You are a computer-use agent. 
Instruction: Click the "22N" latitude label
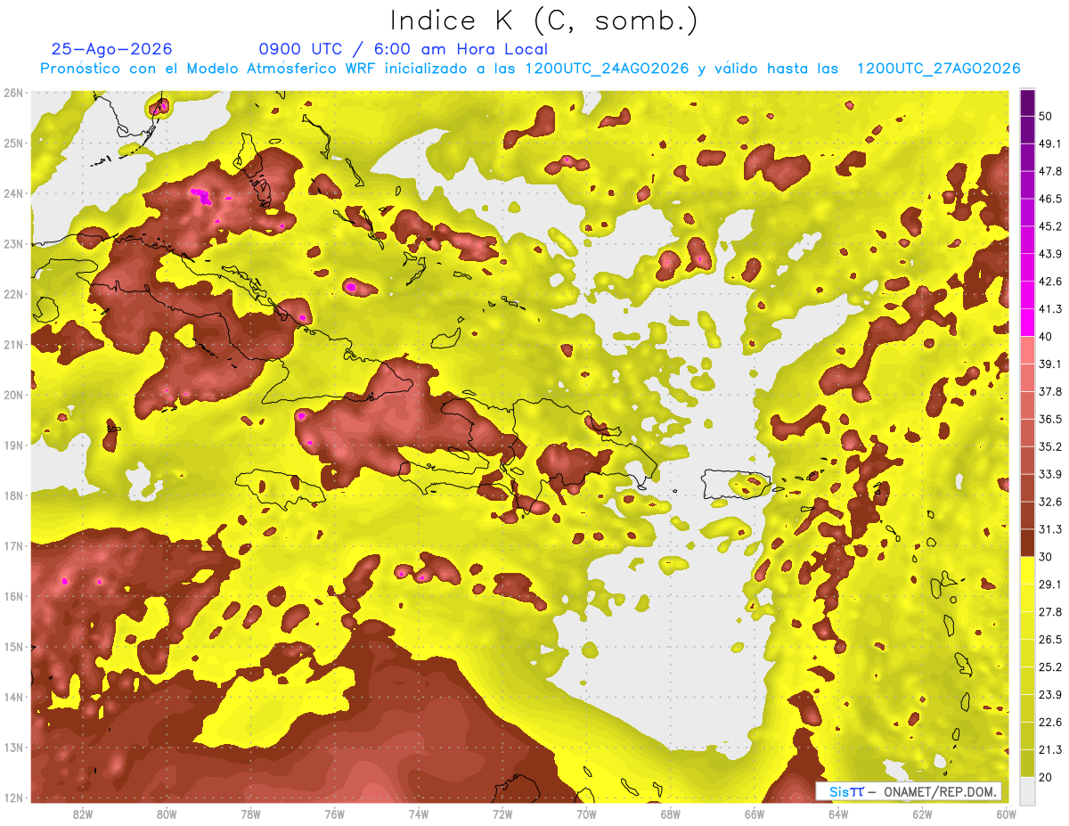click(12, 294)
